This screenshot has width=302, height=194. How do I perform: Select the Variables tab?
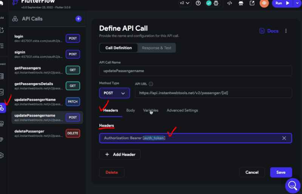tap(151, 110)
